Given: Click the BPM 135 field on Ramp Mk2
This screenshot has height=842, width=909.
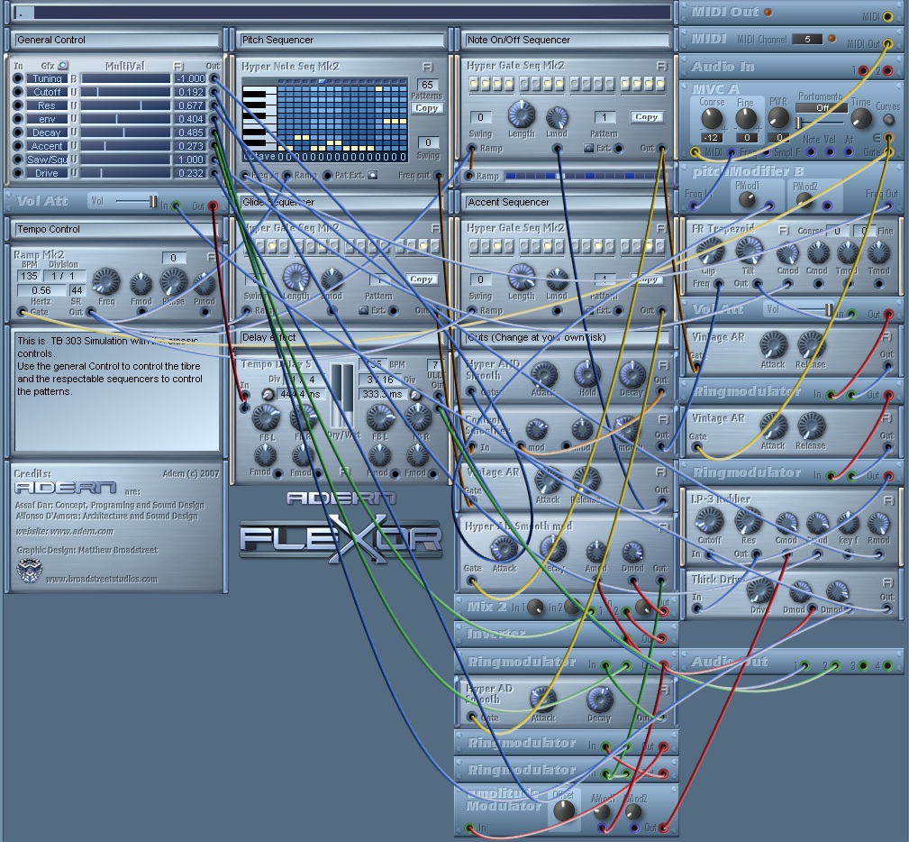Looking at the screenshot, I should pos(29,276).
